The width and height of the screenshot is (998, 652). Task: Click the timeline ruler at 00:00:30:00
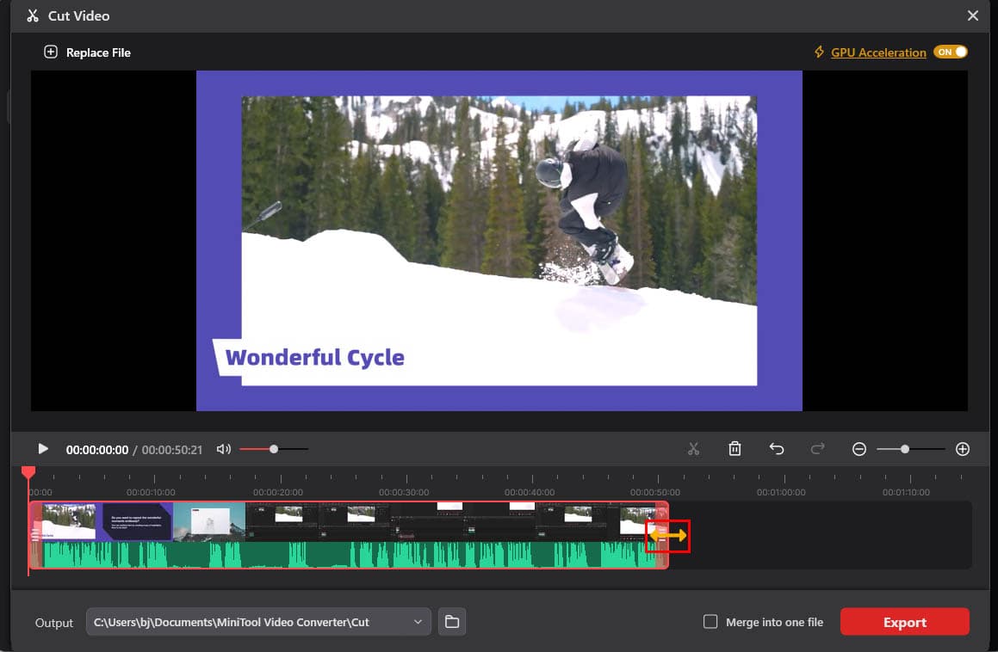[404, 492]
